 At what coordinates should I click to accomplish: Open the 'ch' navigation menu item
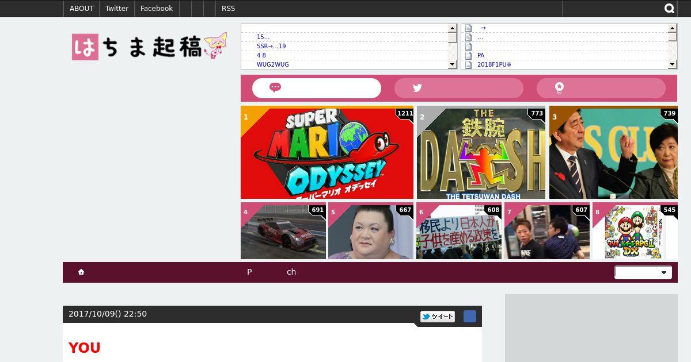click(291, 272)
